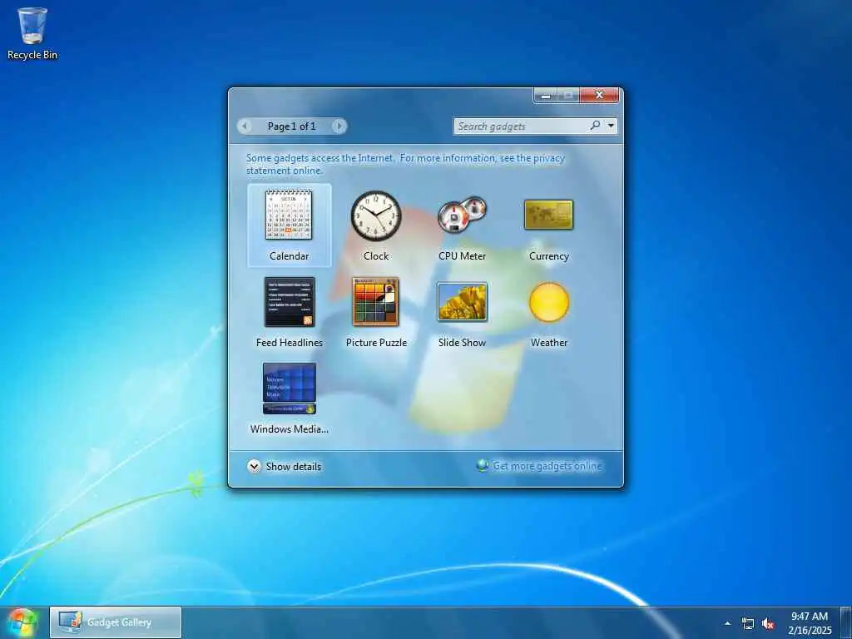852x639 pixels.
Task: Open the taskbar clock and date
Action: (810, 623)
